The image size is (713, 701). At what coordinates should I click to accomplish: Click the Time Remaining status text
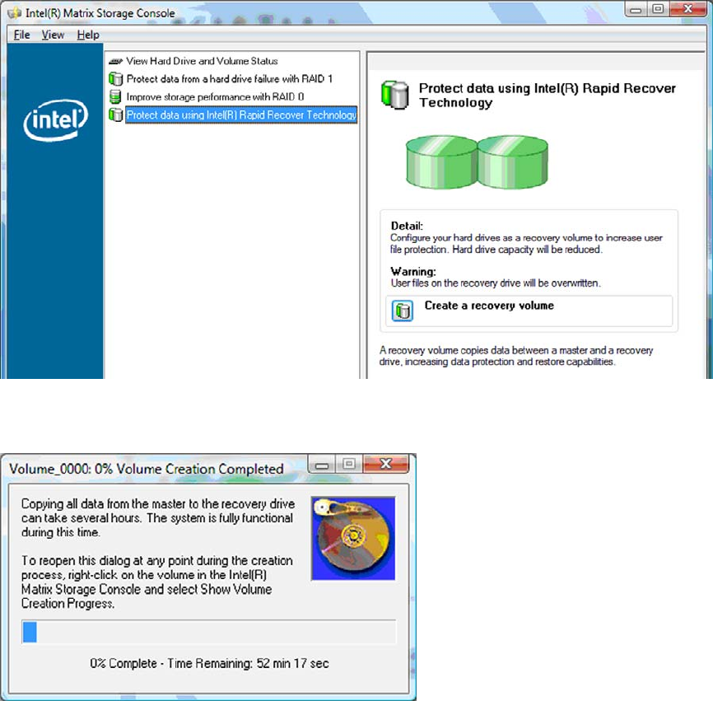coord(210,663)
